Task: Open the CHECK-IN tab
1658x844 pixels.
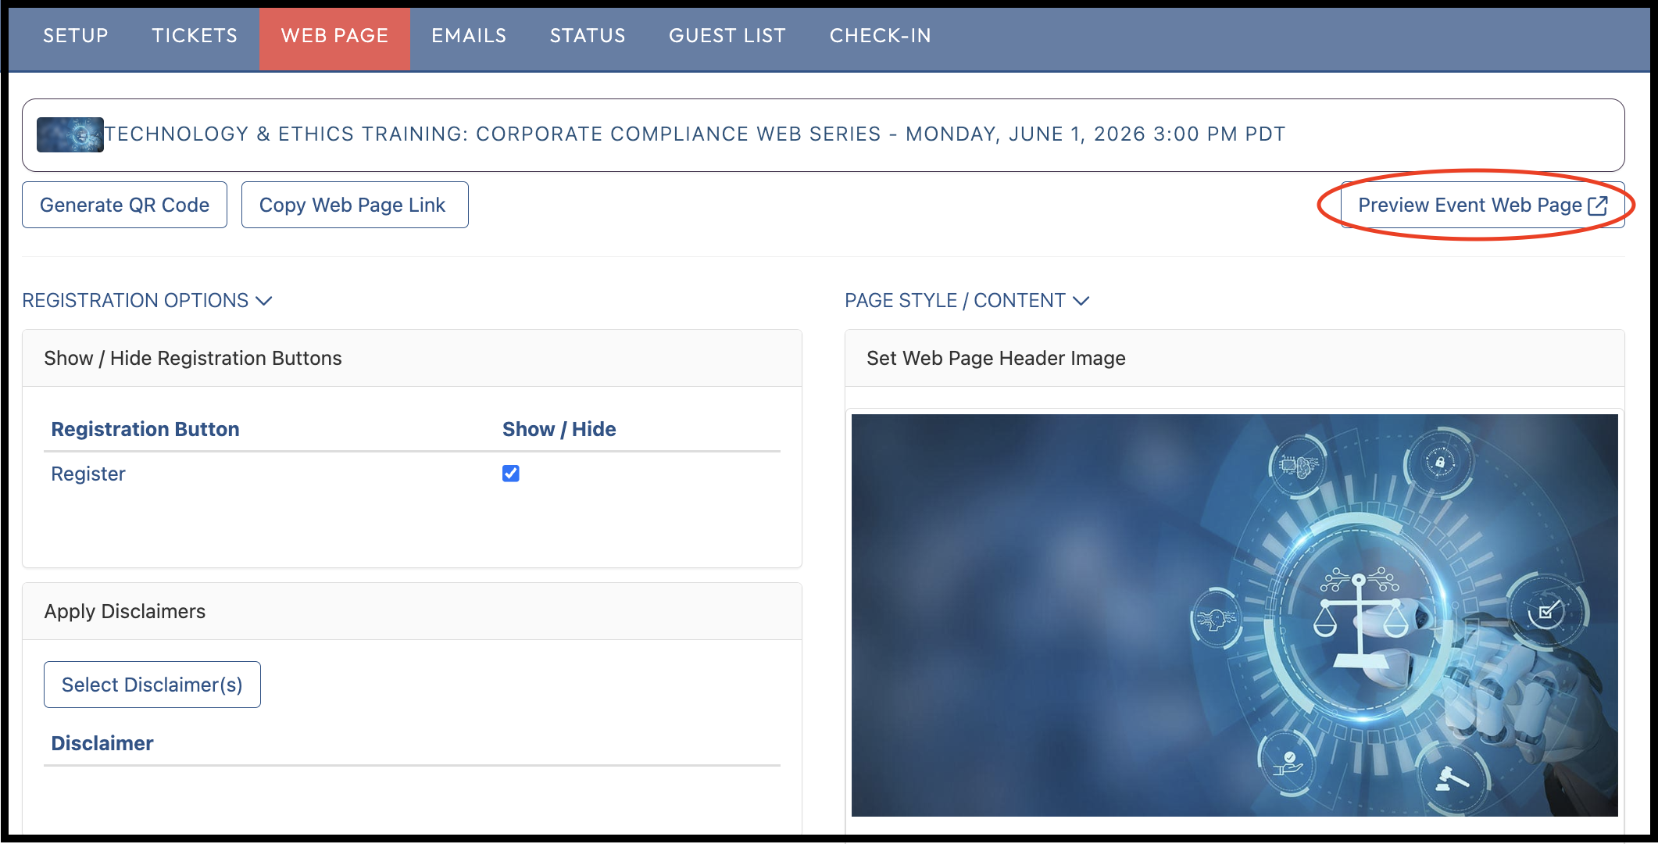Action: click(x=881, y=36)
